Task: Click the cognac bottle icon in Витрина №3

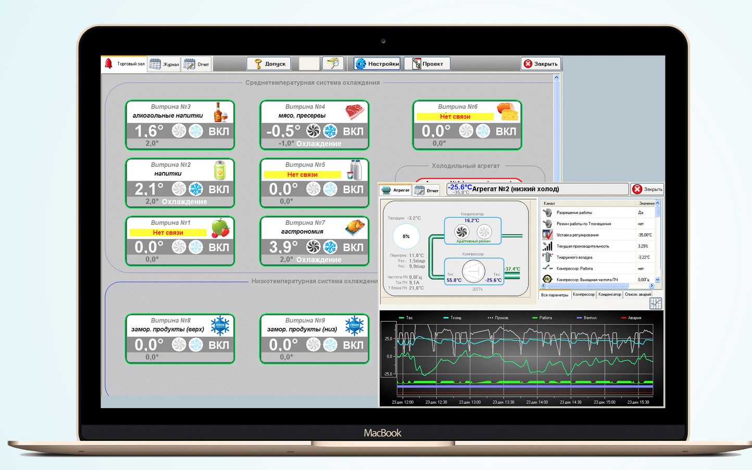Action: [x=221, y=112]
